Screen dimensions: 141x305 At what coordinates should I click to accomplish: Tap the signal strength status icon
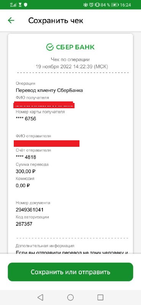[13, 5]
